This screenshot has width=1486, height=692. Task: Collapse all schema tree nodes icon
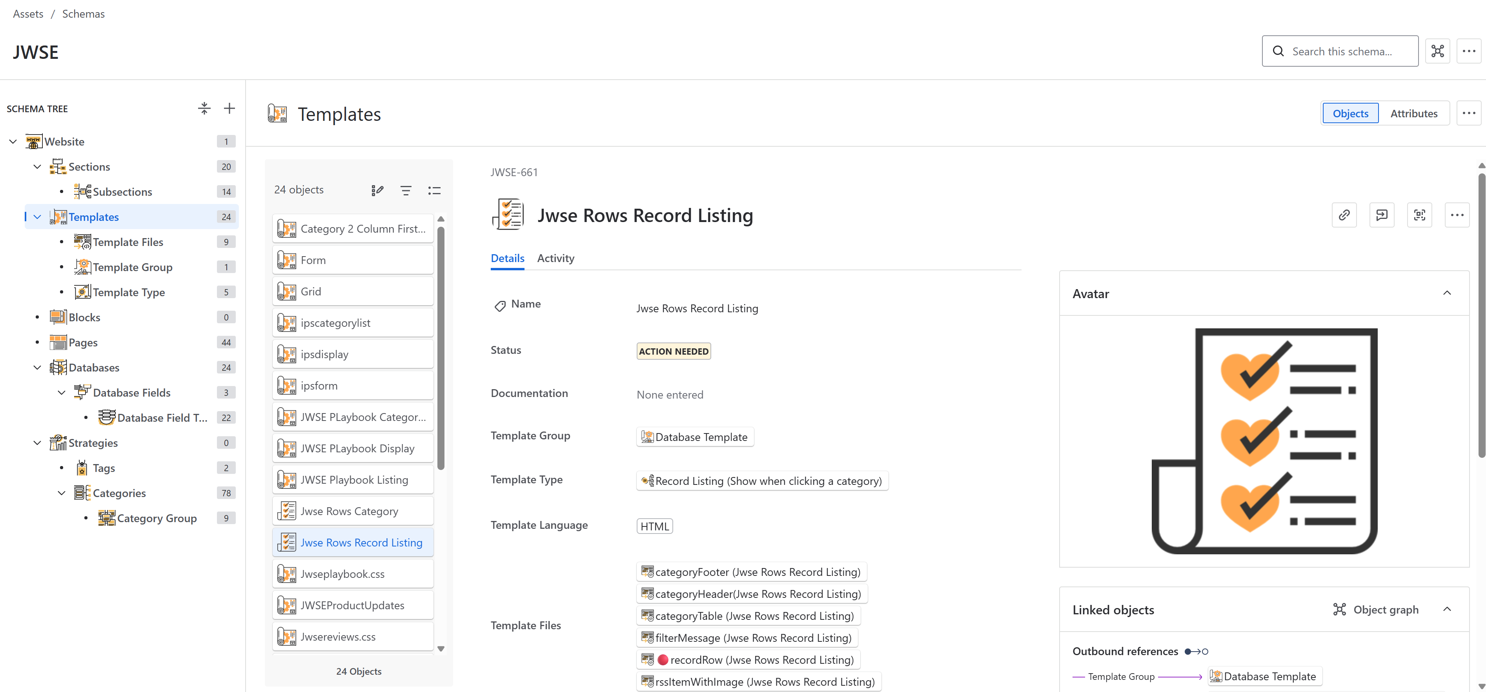pyautogui.click(x=204, y=108)
